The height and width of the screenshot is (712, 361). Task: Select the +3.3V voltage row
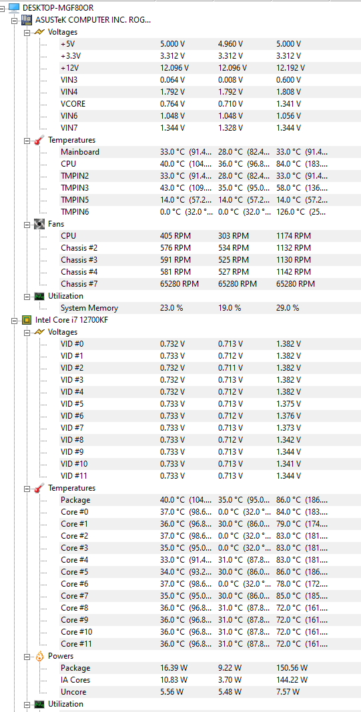point(210,56)
